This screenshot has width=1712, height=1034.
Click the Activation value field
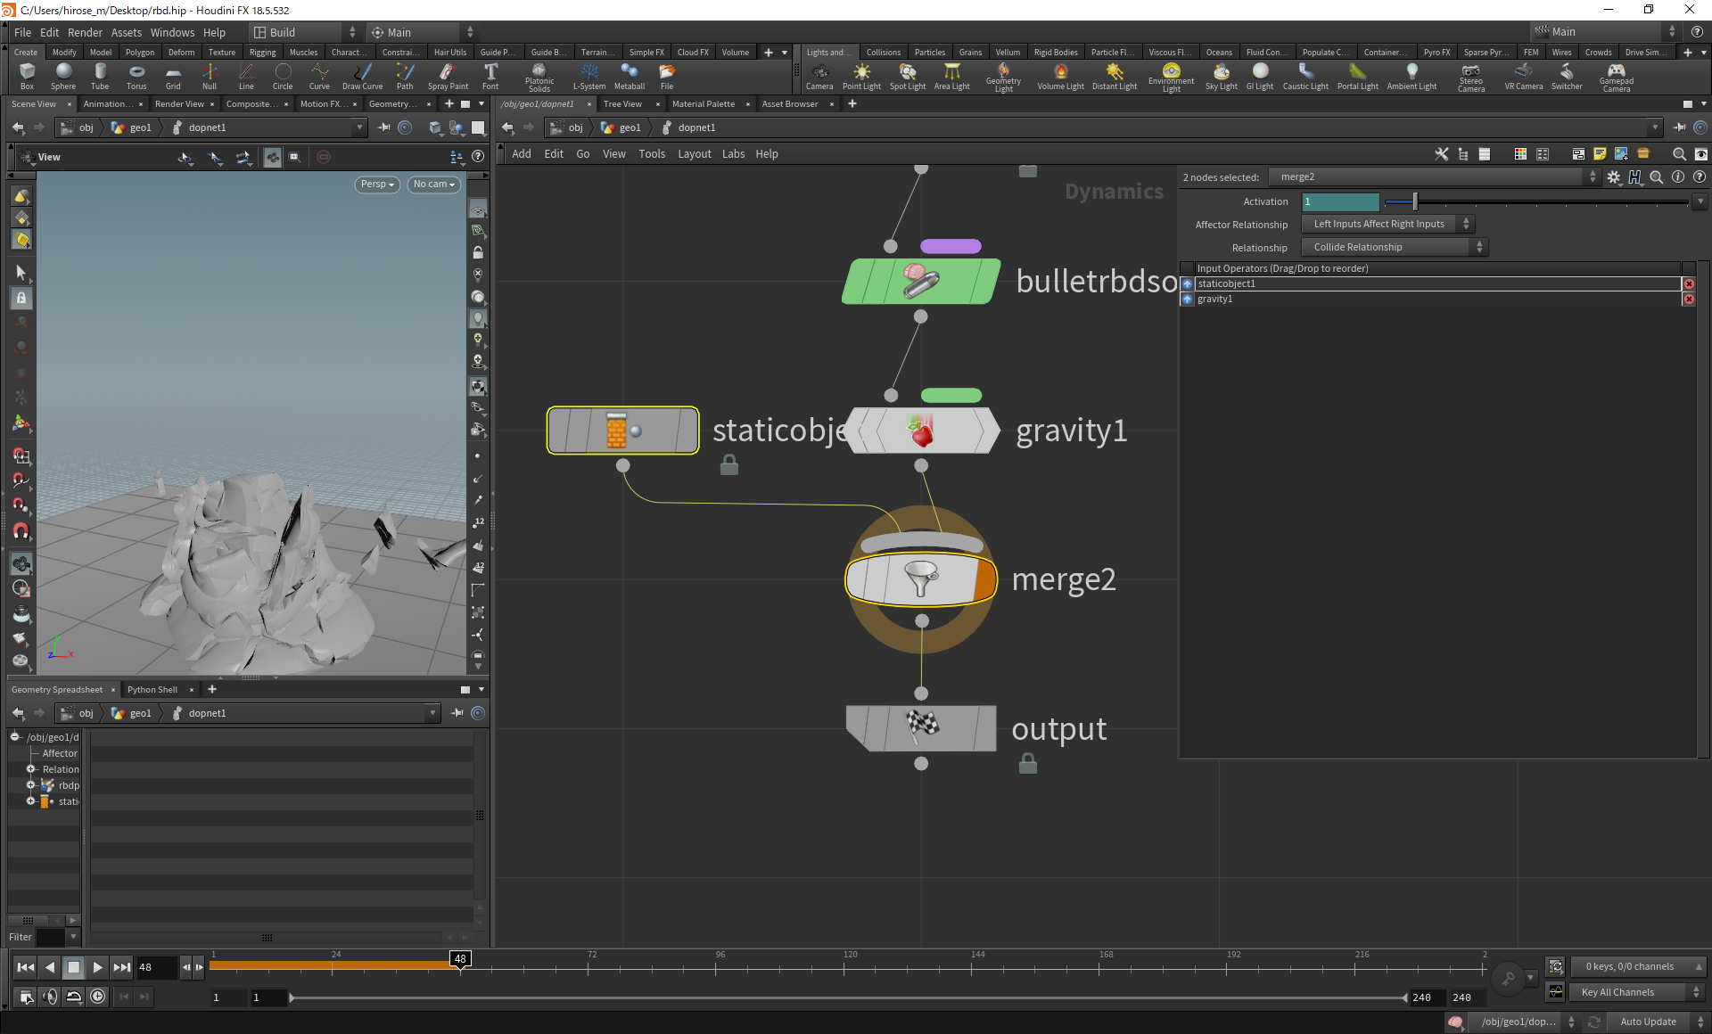1340,202
